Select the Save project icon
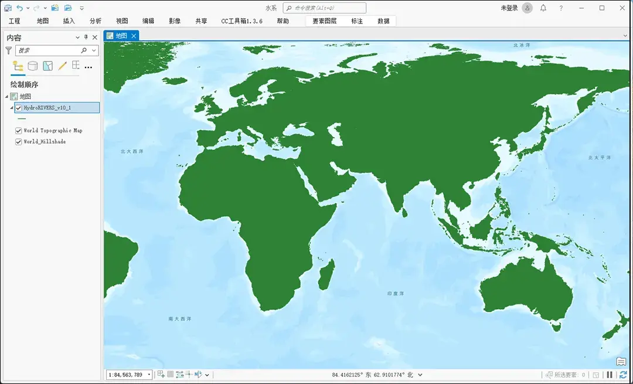Viewport: 633px width, 384px height. [8, 8]
